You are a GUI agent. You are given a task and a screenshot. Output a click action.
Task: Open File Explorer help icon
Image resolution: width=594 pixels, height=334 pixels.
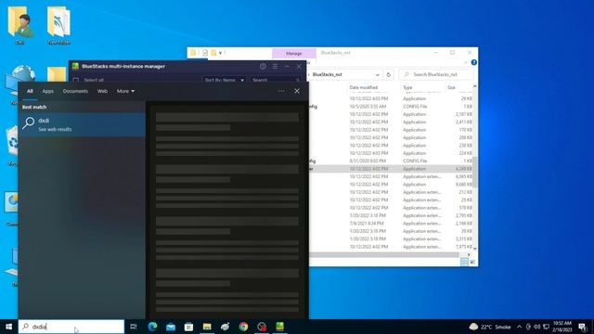point(473,62)
